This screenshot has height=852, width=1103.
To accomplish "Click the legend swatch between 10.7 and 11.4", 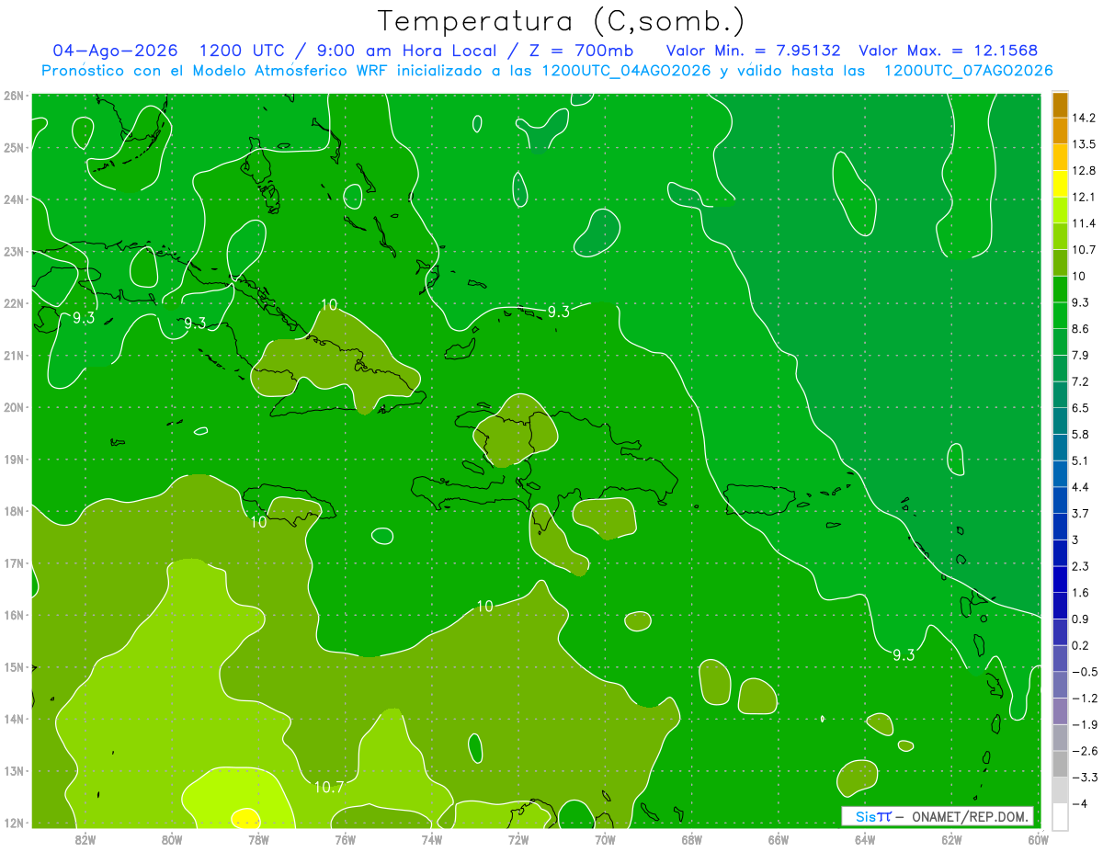I will point(1060,237).
